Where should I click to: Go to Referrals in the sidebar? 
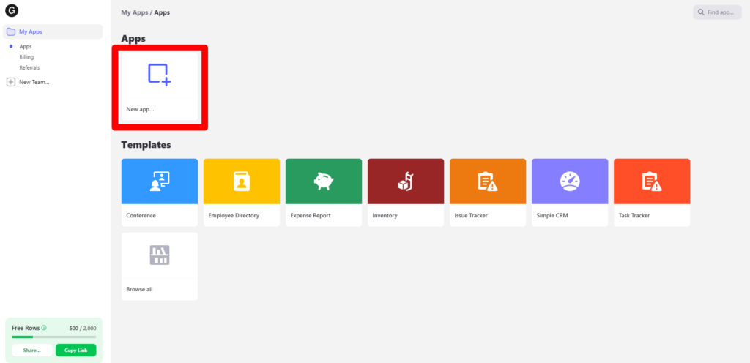29,67
